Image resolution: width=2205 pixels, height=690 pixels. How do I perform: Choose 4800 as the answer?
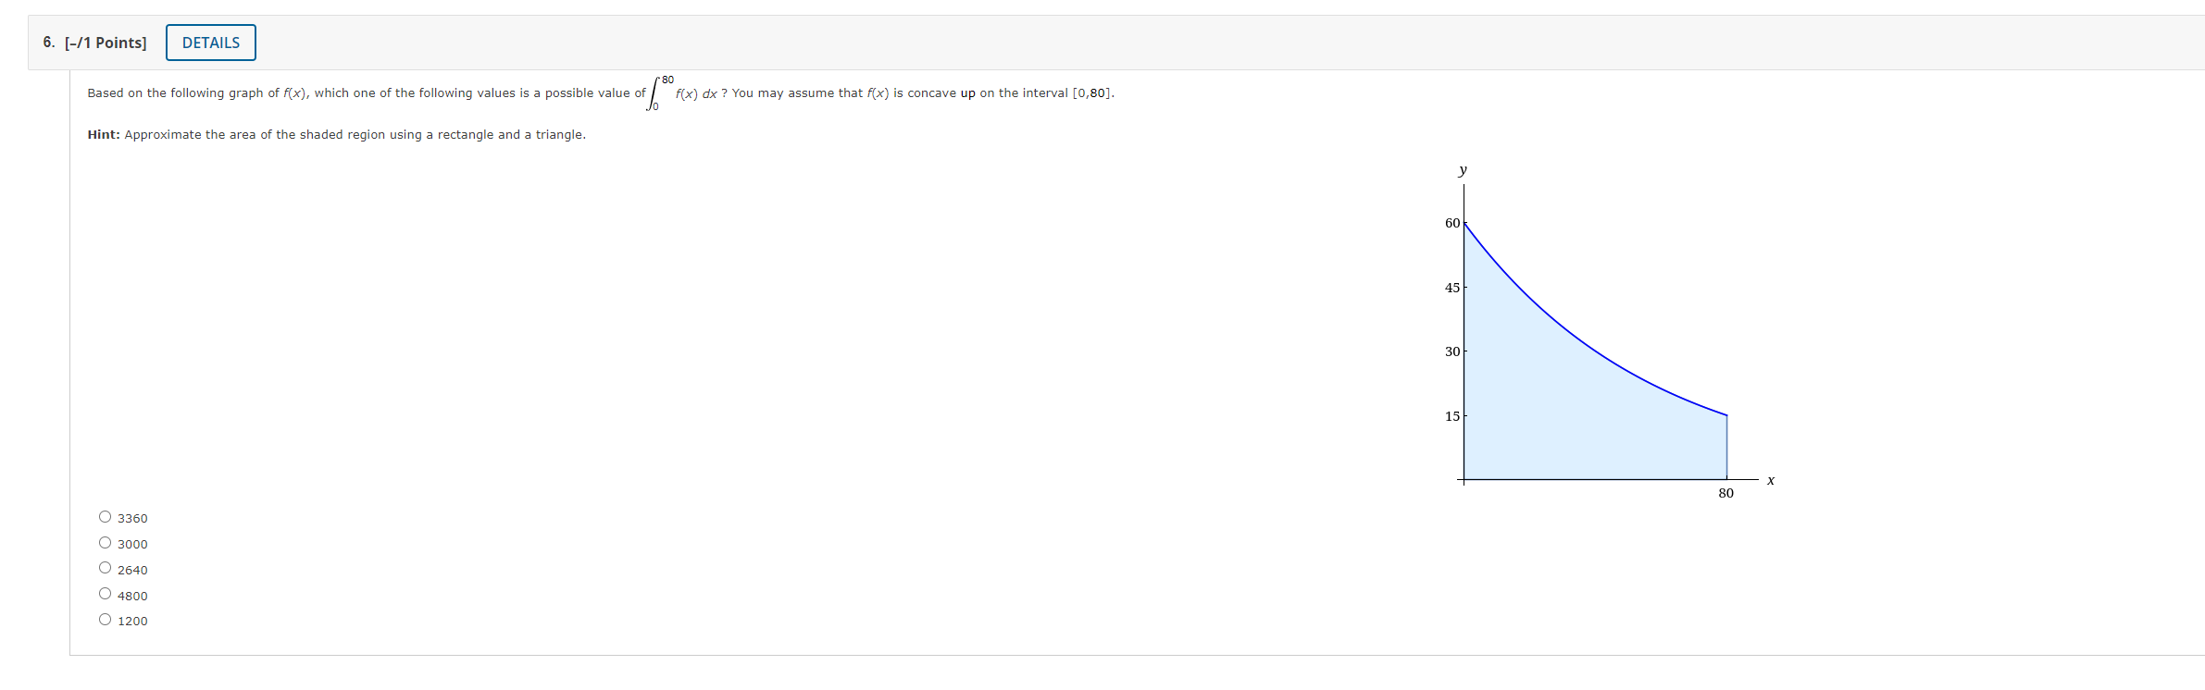tap(106, 594)
